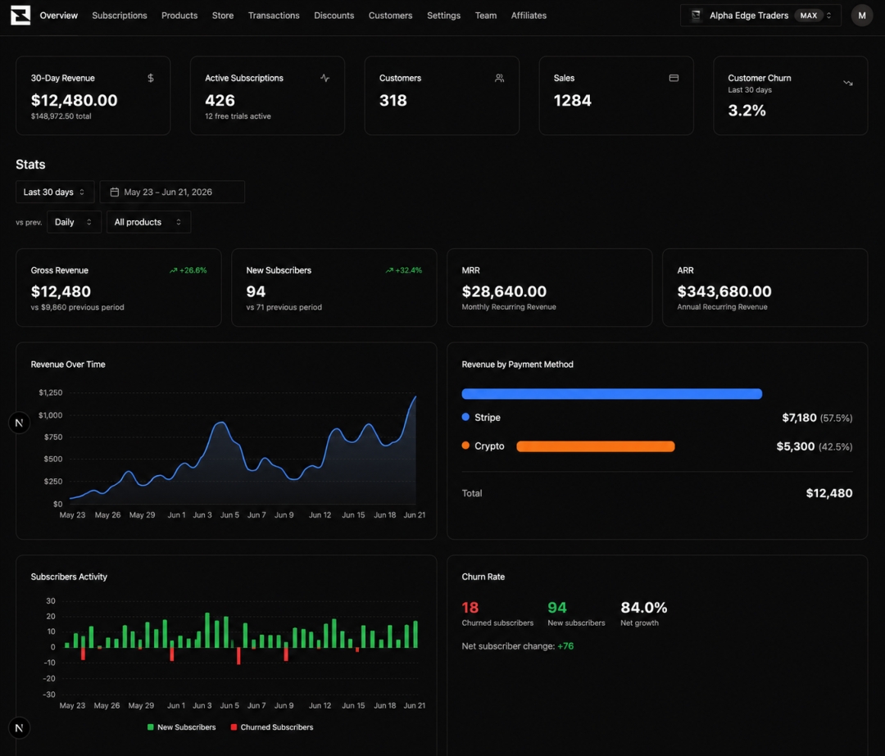Click the blue Stripe color dot
Screen dimensions: 885x756
pos(465,417)
